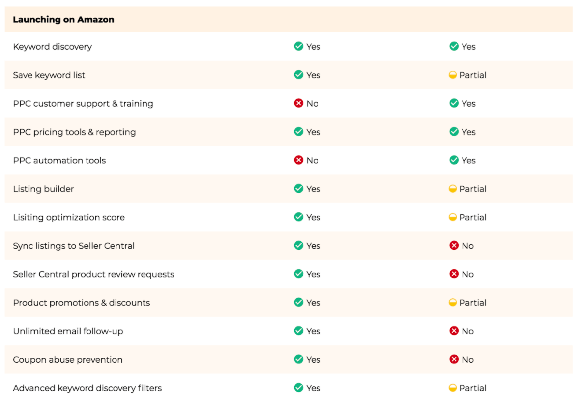
Task: Click yellow Partial icon in Save keyword list row
Action: pos(452,75)
